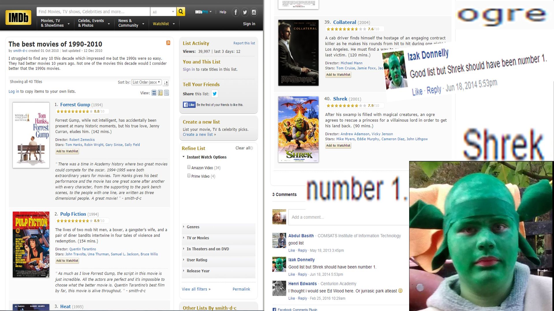Open IMDb Facebook page icon
This screenshot has width=554, height=311.
click(x=235, y=12)
